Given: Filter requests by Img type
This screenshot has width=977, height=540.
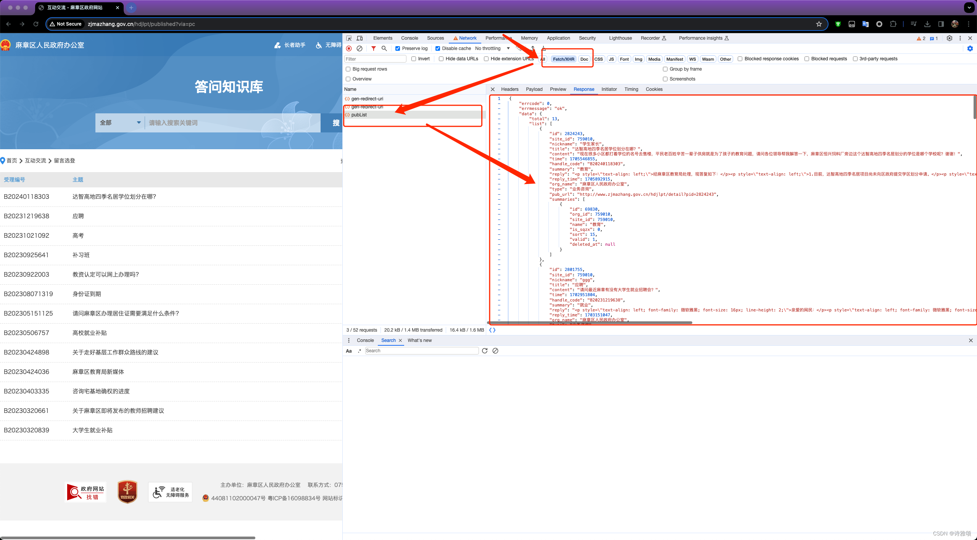Looking at the screenshot, I should [638, 59].
